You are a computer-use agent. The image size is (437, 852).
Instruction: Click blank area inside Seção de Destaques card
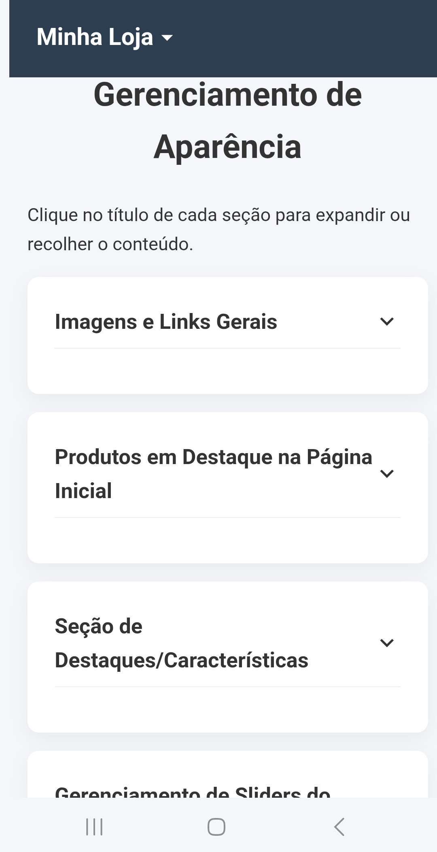[227, 709]
